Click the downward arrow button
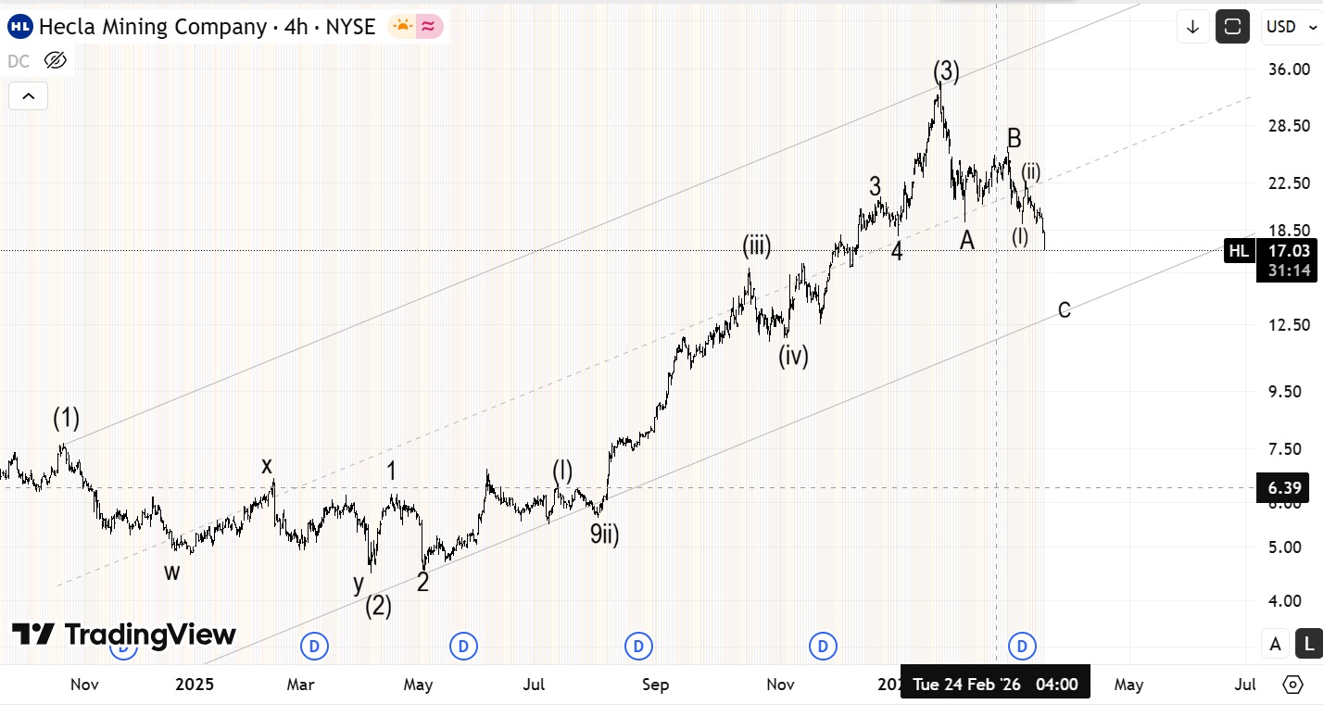Viewport: 1323px width, 717px height. click(1193, 27)
